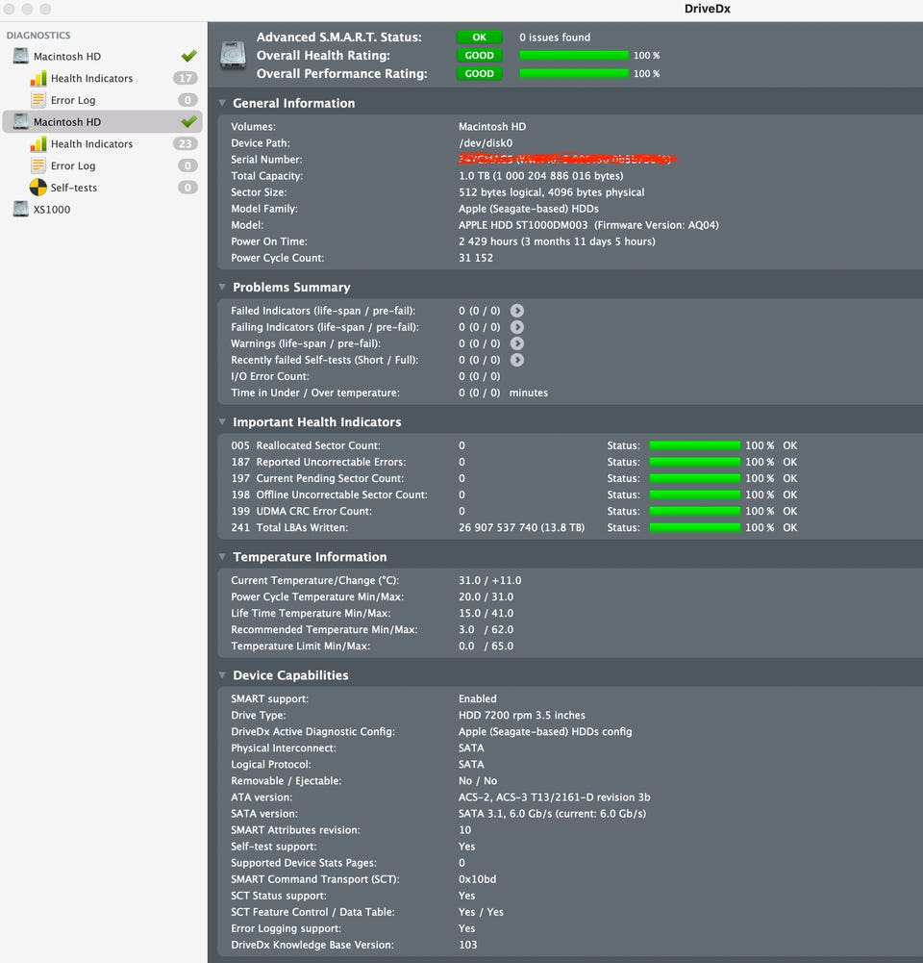This screenshot has height=963, width=923.
Task: Click Current Temperature value '31.0 / +11.0'
Action: [489, 580]
